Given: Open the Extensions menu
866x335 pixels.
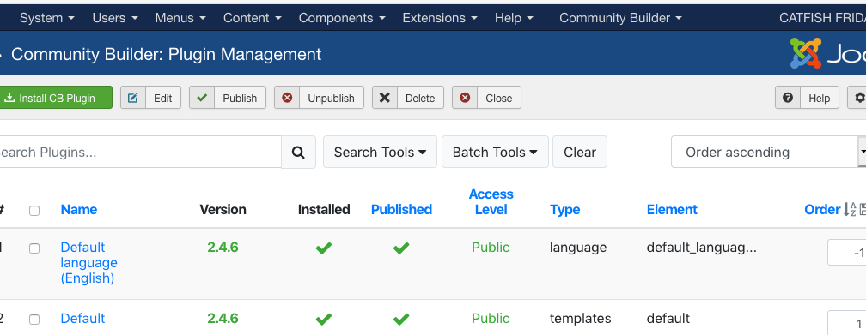Looking at the screenshot, I should 440,18.
